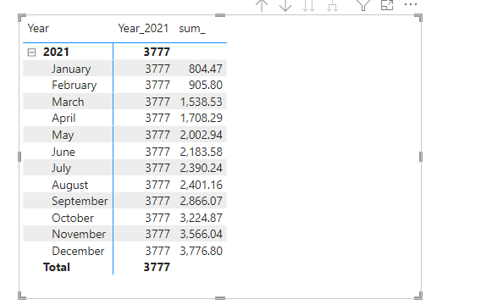
Task: Select the May row label
Action: pos(63,136)
